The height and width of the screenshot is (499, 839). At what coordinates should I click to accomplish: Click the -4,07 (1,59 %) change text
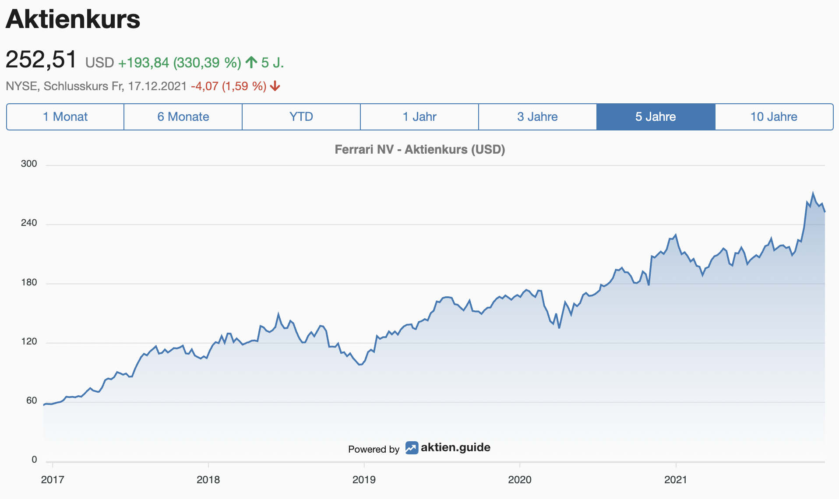pos(229,86)
